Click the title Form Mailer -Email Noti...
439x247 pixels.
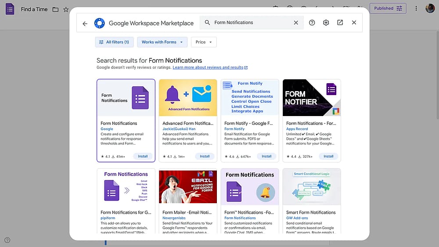(x=187, y=212)
